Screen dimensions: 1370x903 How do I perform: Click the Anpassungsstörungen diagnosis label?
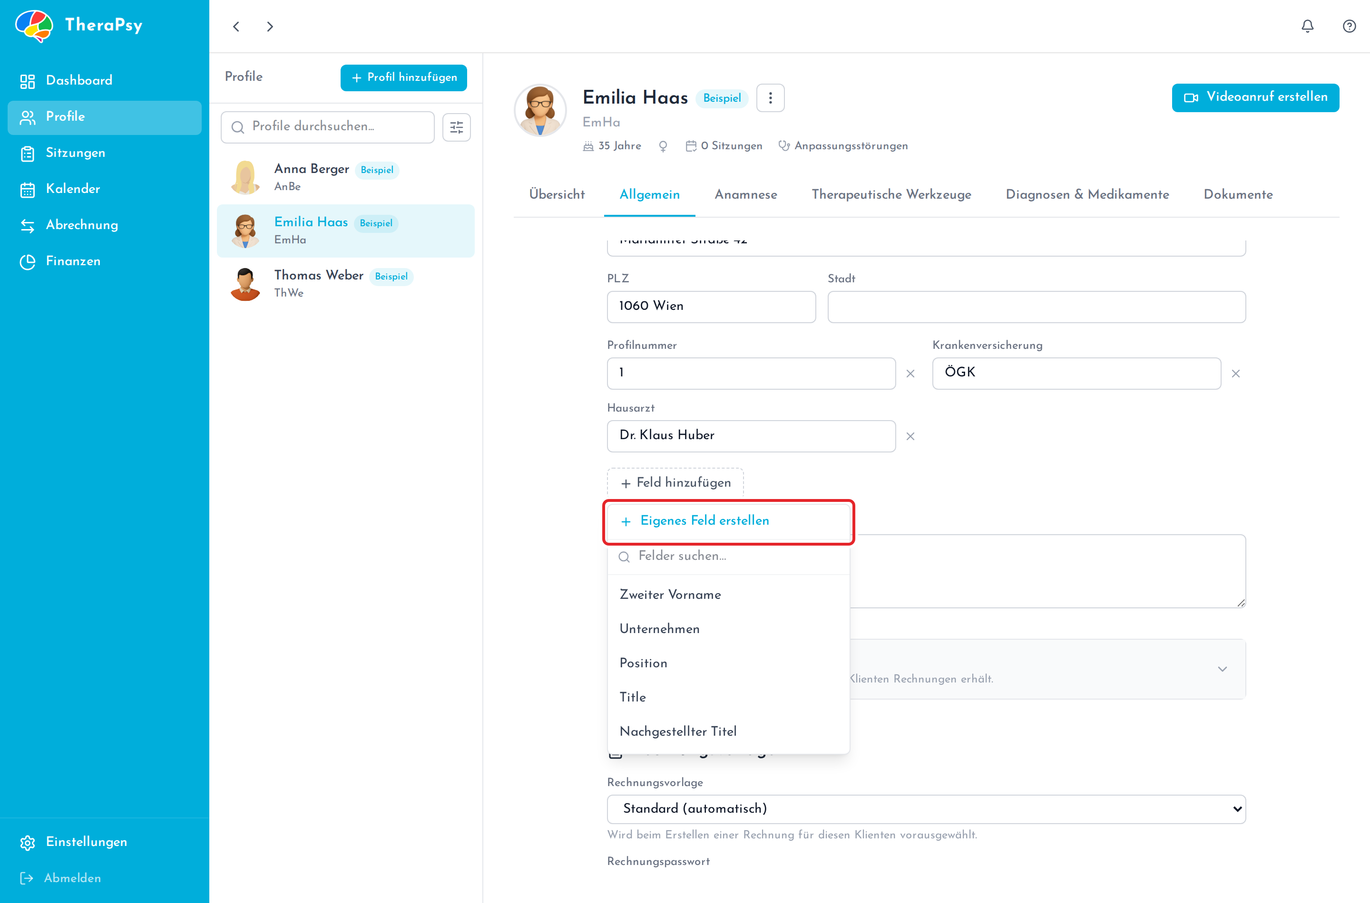point(851,146)
